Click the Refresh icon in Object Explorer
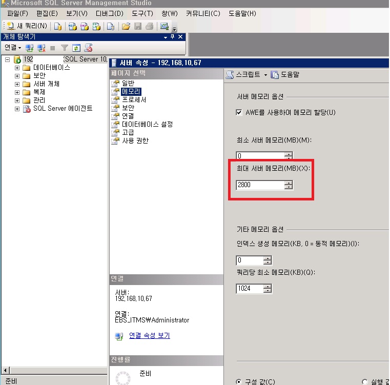Screen dimensions: 390x385 point(76,48)
